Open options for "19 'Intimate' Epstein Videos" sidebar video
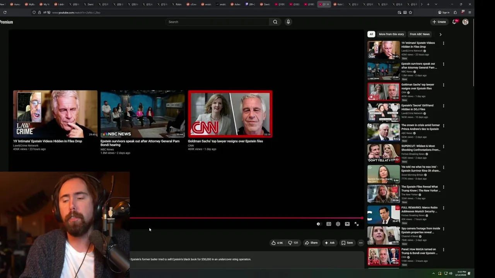This screenshot has height=278, width=495. 444,43
